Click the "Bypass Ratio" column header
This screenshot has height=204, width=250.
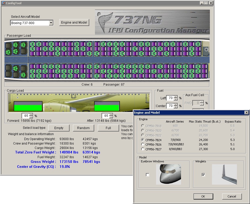pyautogui.click(x=233, y=122)
